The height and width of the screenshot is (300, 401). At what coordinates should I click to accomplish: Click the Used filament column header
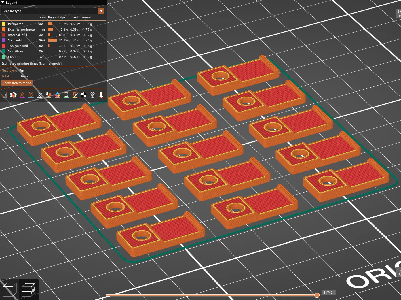tap(81, 17)
